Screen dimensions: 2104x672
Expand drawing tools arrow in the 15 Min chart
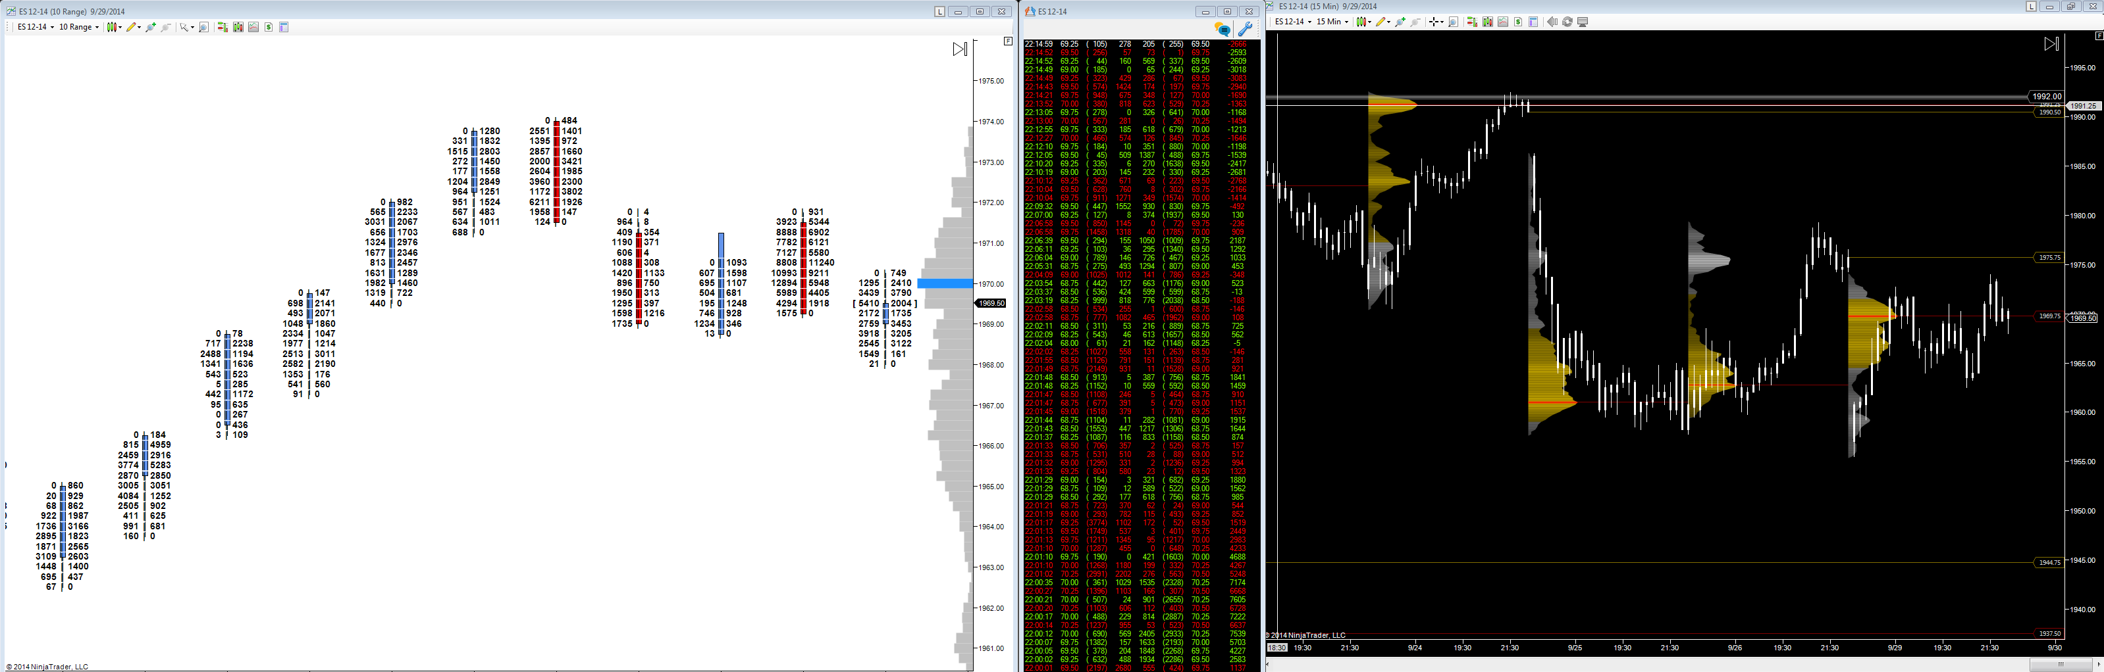(1388, 22)
